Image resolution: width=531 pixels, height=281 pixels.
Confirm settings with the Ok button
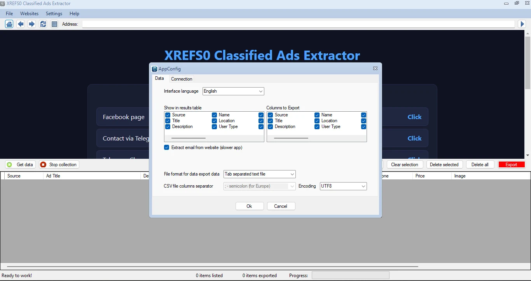(250, 206)
